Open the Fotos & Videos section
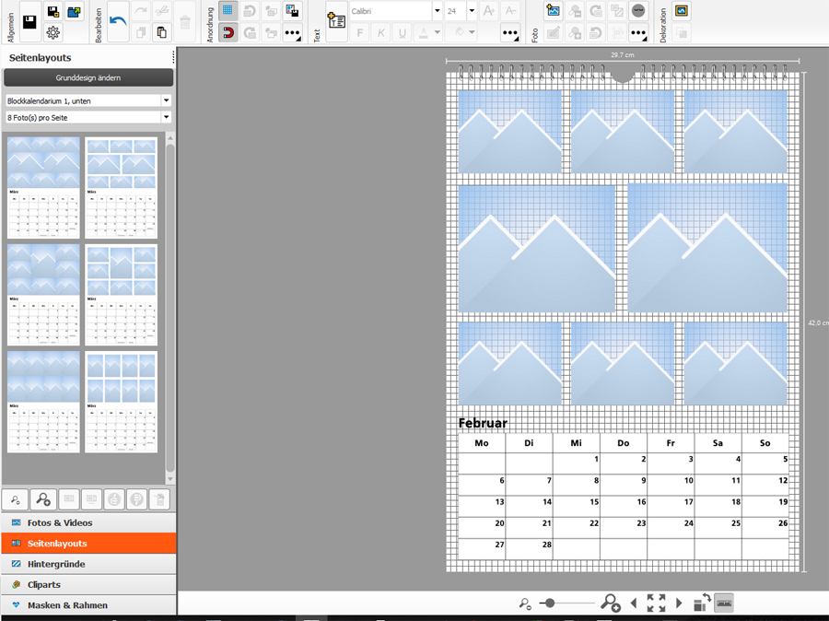Screen dimensions: 829x621 coord(88,522)
